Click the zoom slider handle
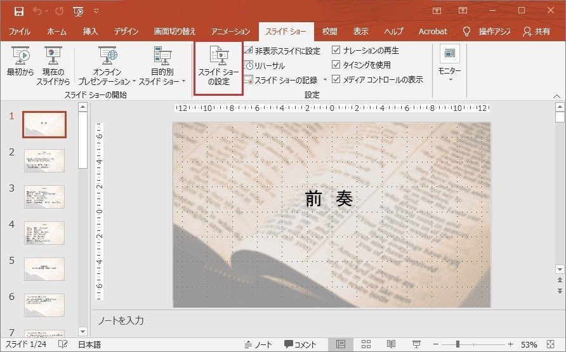 point(457,344)
